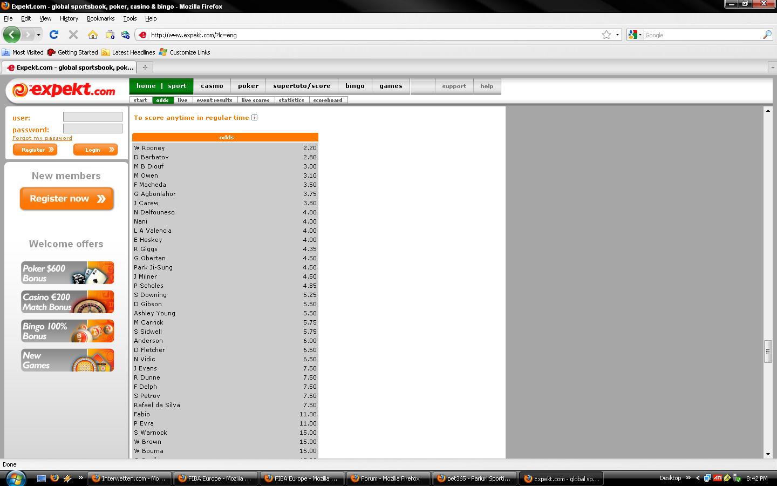Open the File menu
777x486 pixels.
(x=8, y=18)
